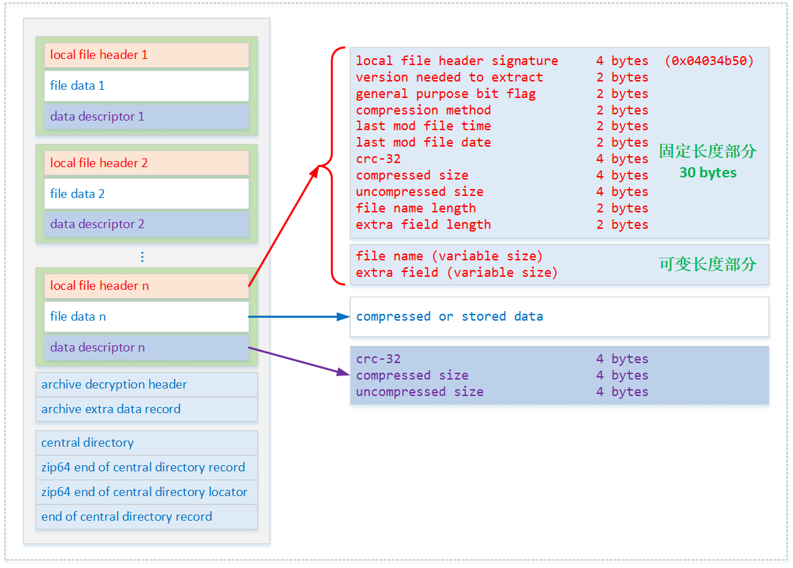Screen dimensions: 793x568
Task: Select the "archive extra data record" entry
Action: pyautogui.click(x=146, y=409)
